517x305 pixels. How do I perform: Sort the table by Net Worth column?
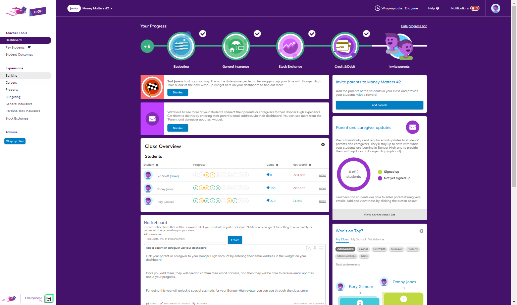pyautogui.click(x=302, y=165)
